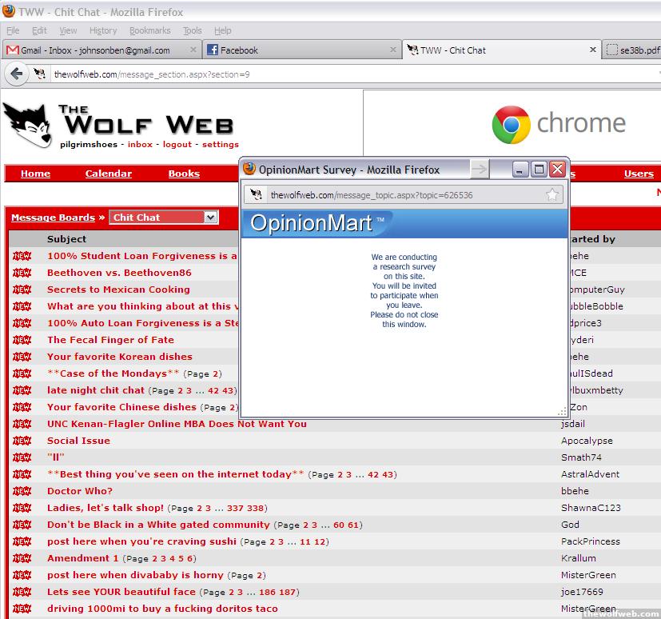Click the bookmark star in the OpinionMart popup
Image resolution: width=661 pixels, height=619 pixels.
552,194
